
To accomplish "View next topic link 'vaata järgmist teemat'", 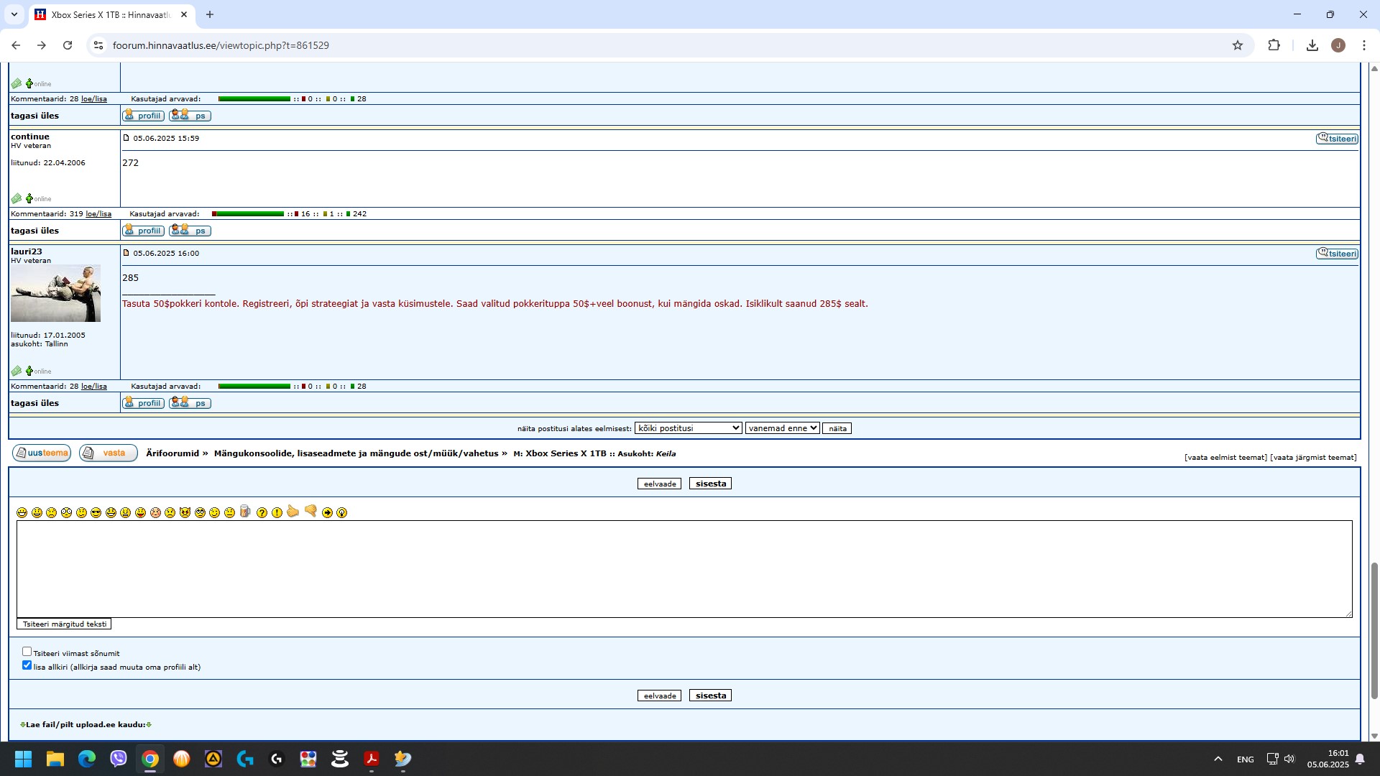I will pyautogui.click(x=1313, y=457).
